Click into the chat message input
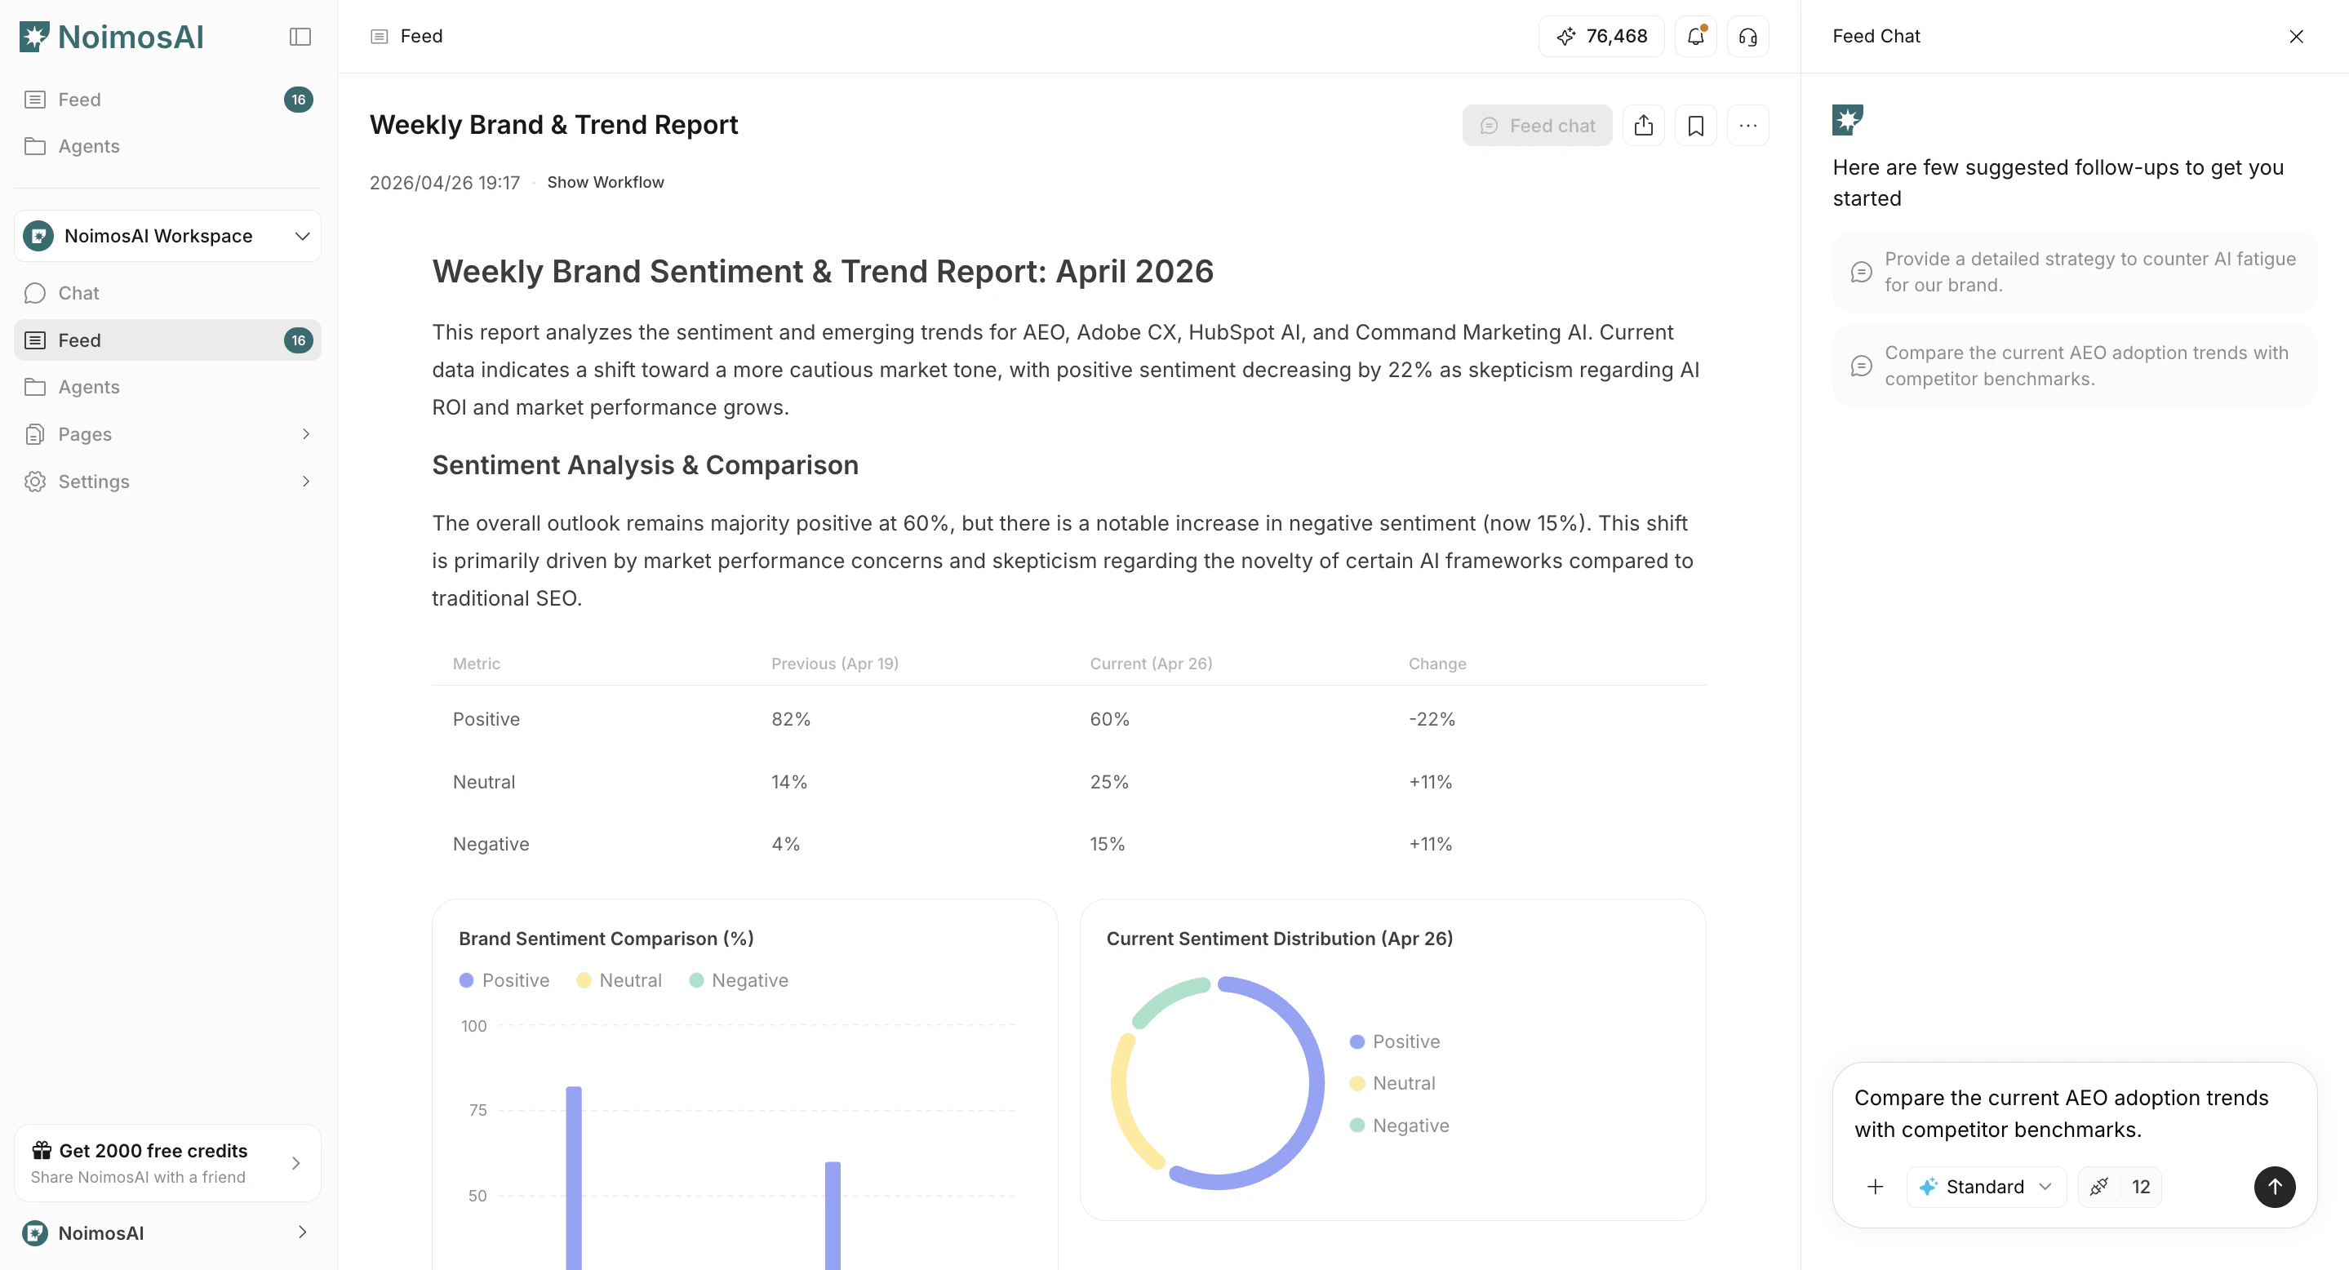This screenshot has height=1270, width=2349. (x=2075, y=1113)
